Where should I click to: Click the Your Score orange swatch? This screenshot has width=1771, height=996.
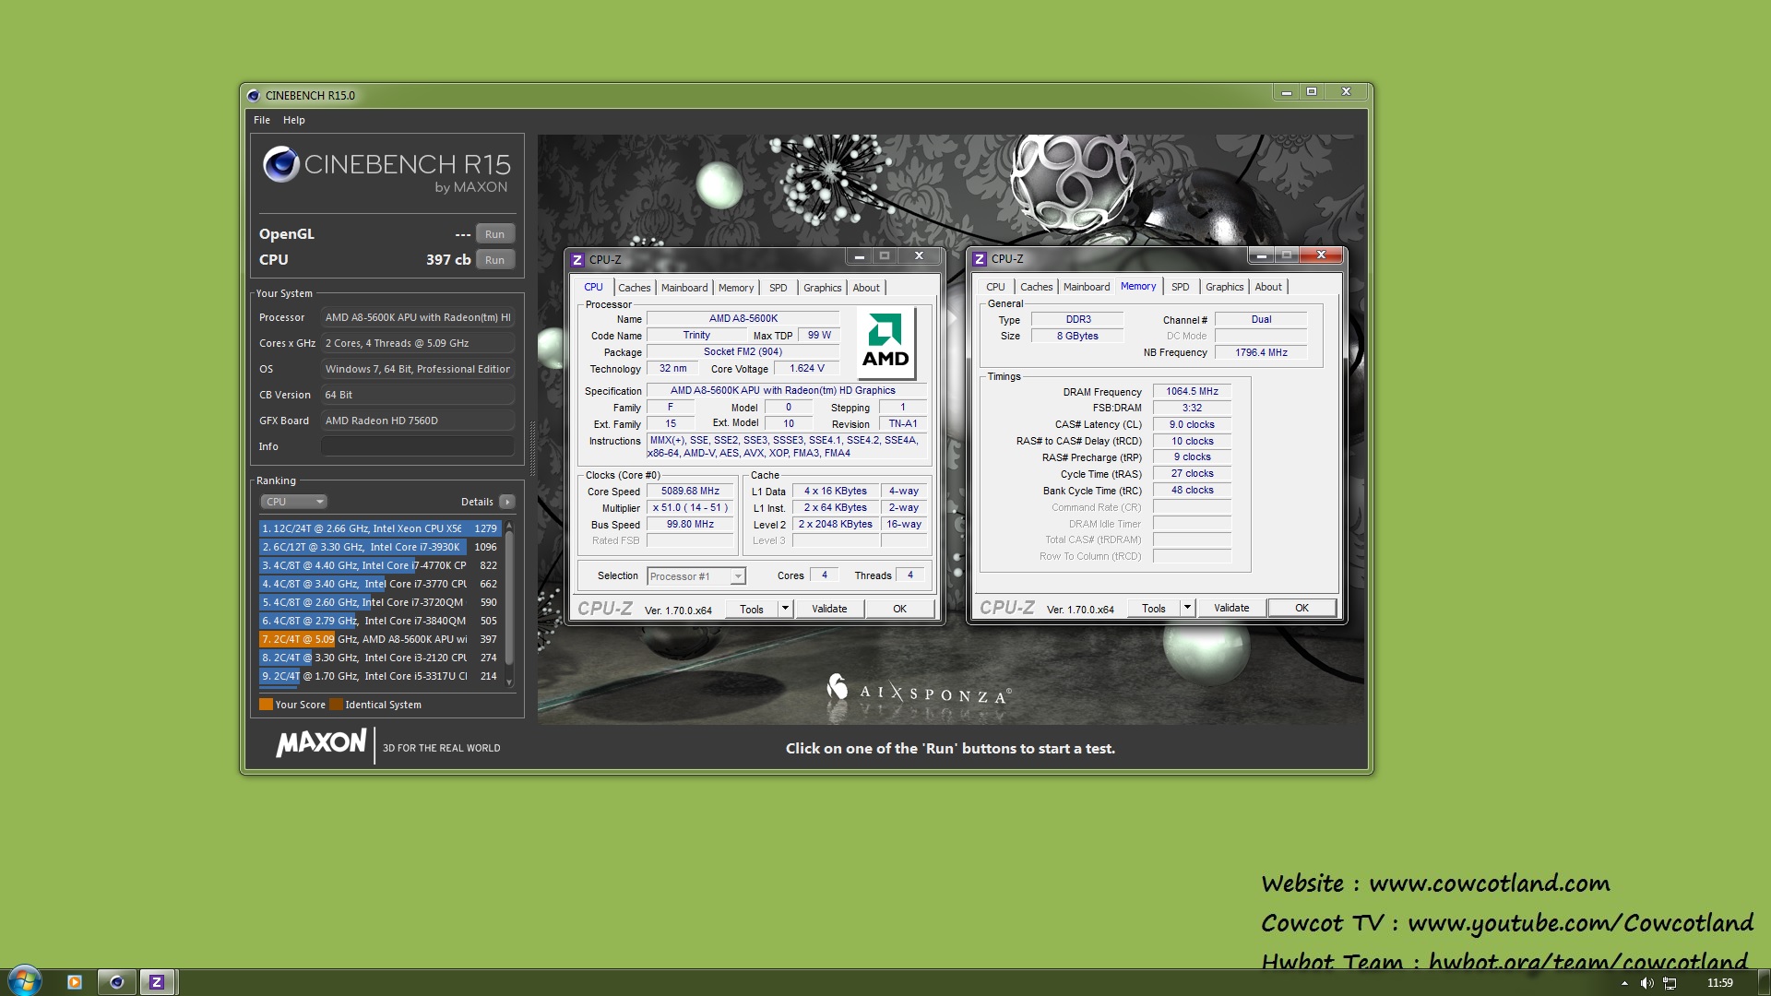(x=266, y=705)
